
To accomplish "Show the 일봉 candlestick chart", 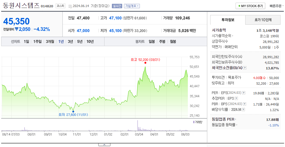I will (x=152, y=41).
